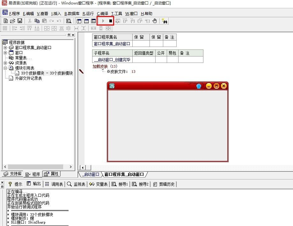
Task: Run the program with play button
Action: [103, 21]
